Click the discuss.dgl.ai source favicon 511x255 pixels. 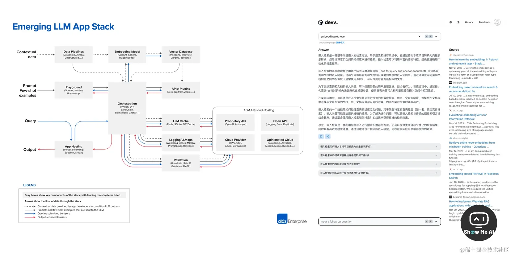coord(450,138)
